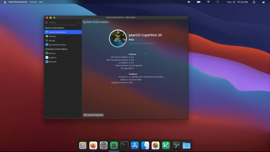Click the Kernel Version value text
Image resolution: width=270 pixels, height=152 pixels.
(x=136, y=66)
